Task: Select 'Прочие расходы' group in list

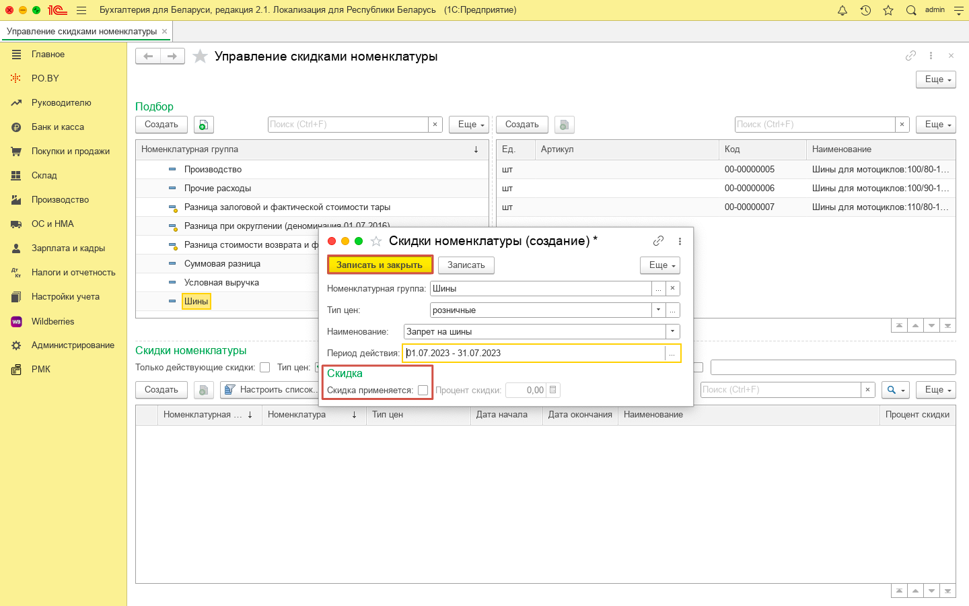Action: tap(217, 188)
